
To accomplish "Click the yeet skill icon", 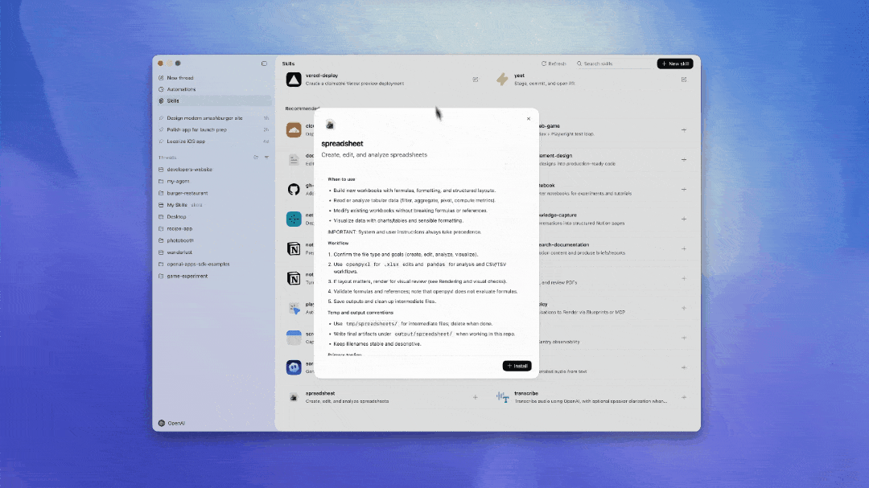I will [502, 80].
